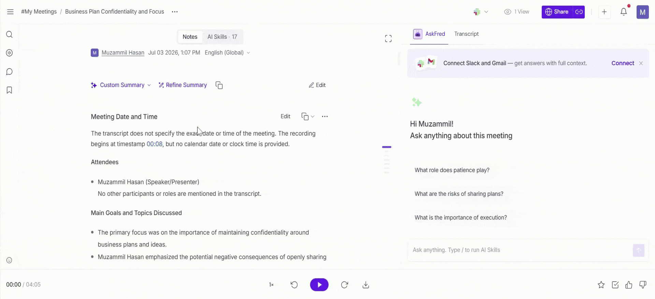Open the bookmarks icon in sidebar
655x299 pixels.
point(9,90)
